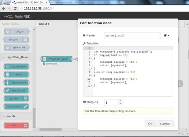
Task: Select the rpi-gpio input node in palette
Action: coord(17,32)
